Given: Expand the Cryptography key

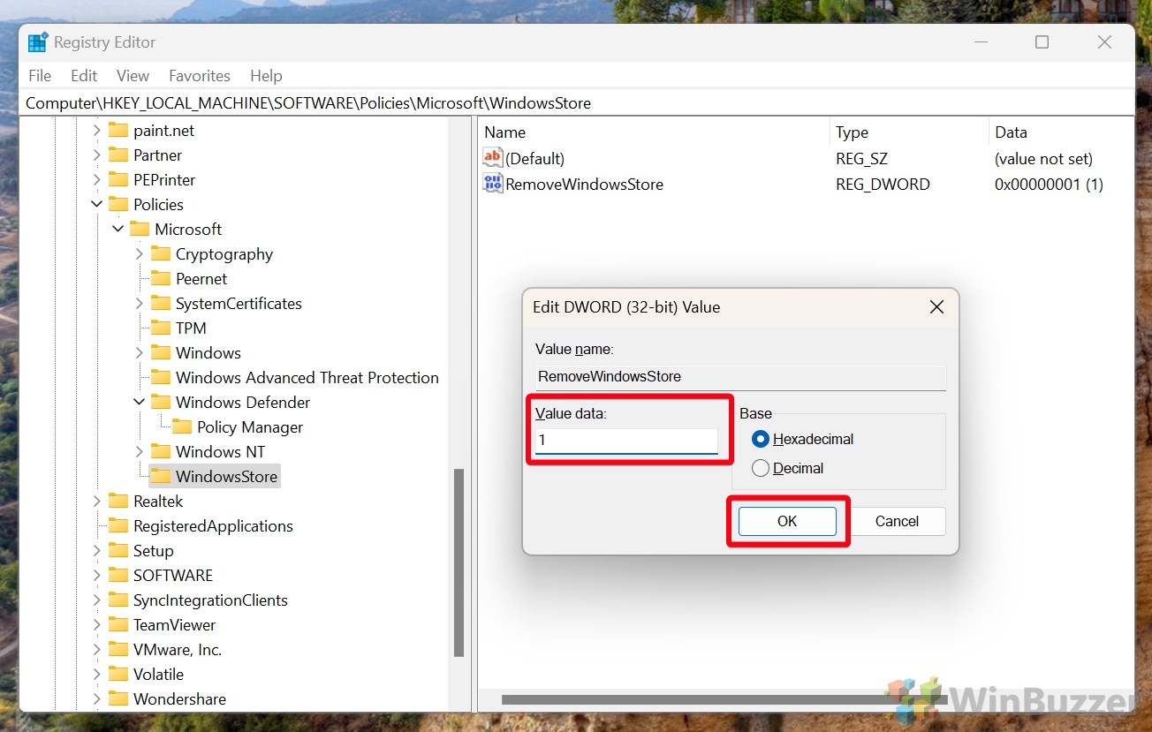Looking at the screenshot, I should tap(140, 253).
